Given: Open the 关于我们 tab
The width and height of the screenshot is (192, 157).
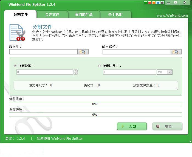Looking at the screenshot, I should 115,14.
